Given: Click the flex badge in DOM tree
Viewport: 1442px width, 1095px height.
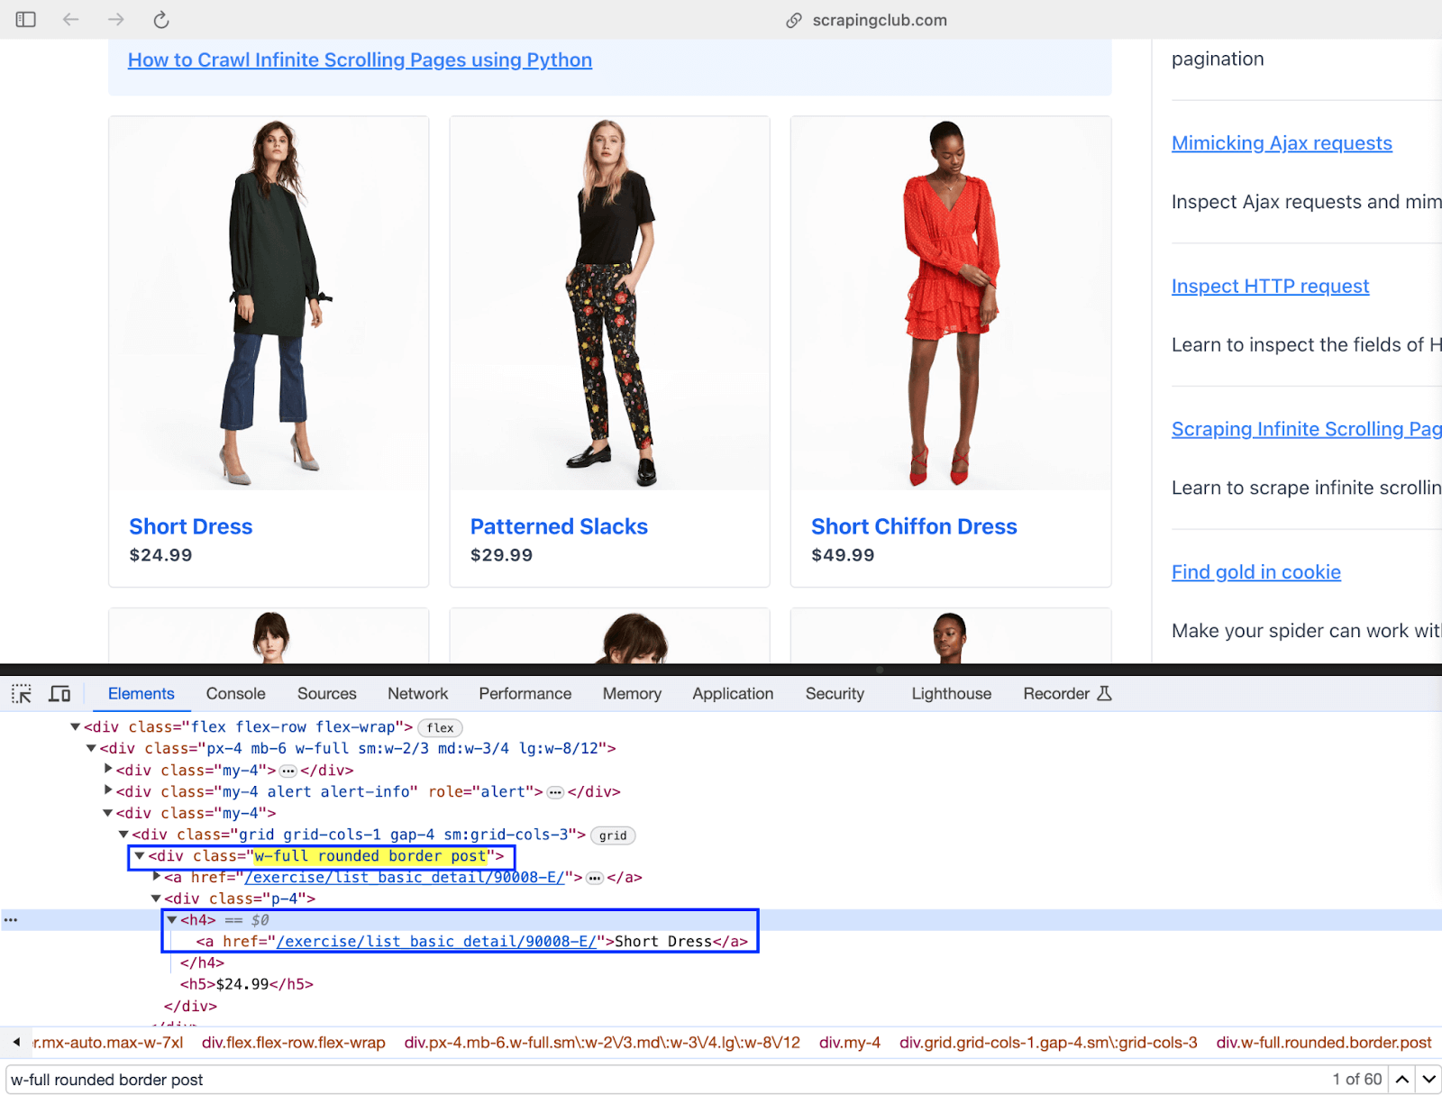Looking at the screenshot, I should (x=440, y=727).
